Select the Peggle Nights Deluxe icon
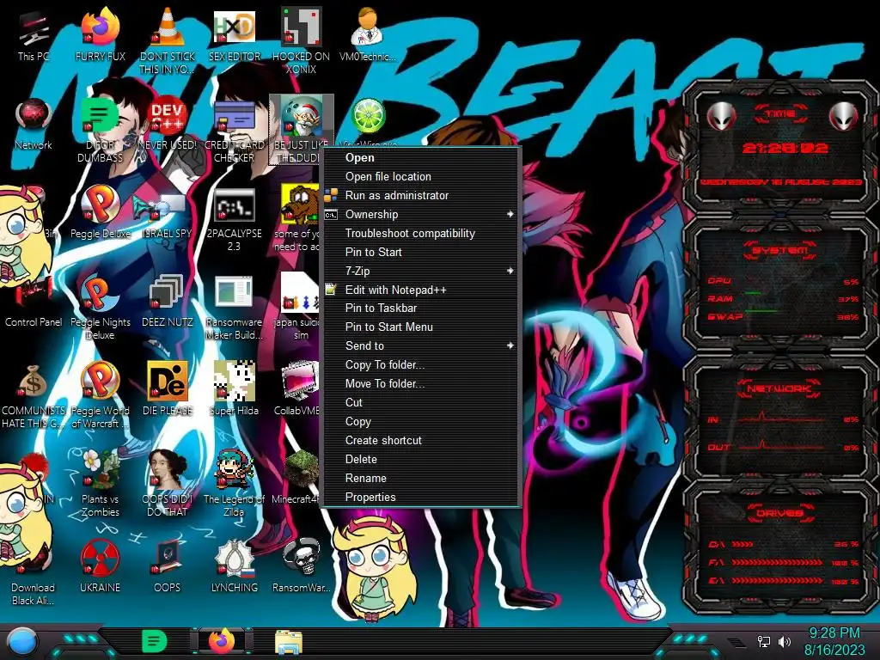The height and width of the screenshot is (660, 880). click(x=100, y=308)
